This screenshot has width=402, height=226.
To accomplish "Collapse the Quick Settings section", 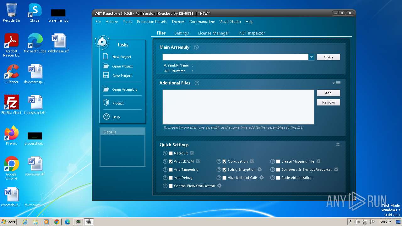I will pyautogui.click(x=338, y=144).
